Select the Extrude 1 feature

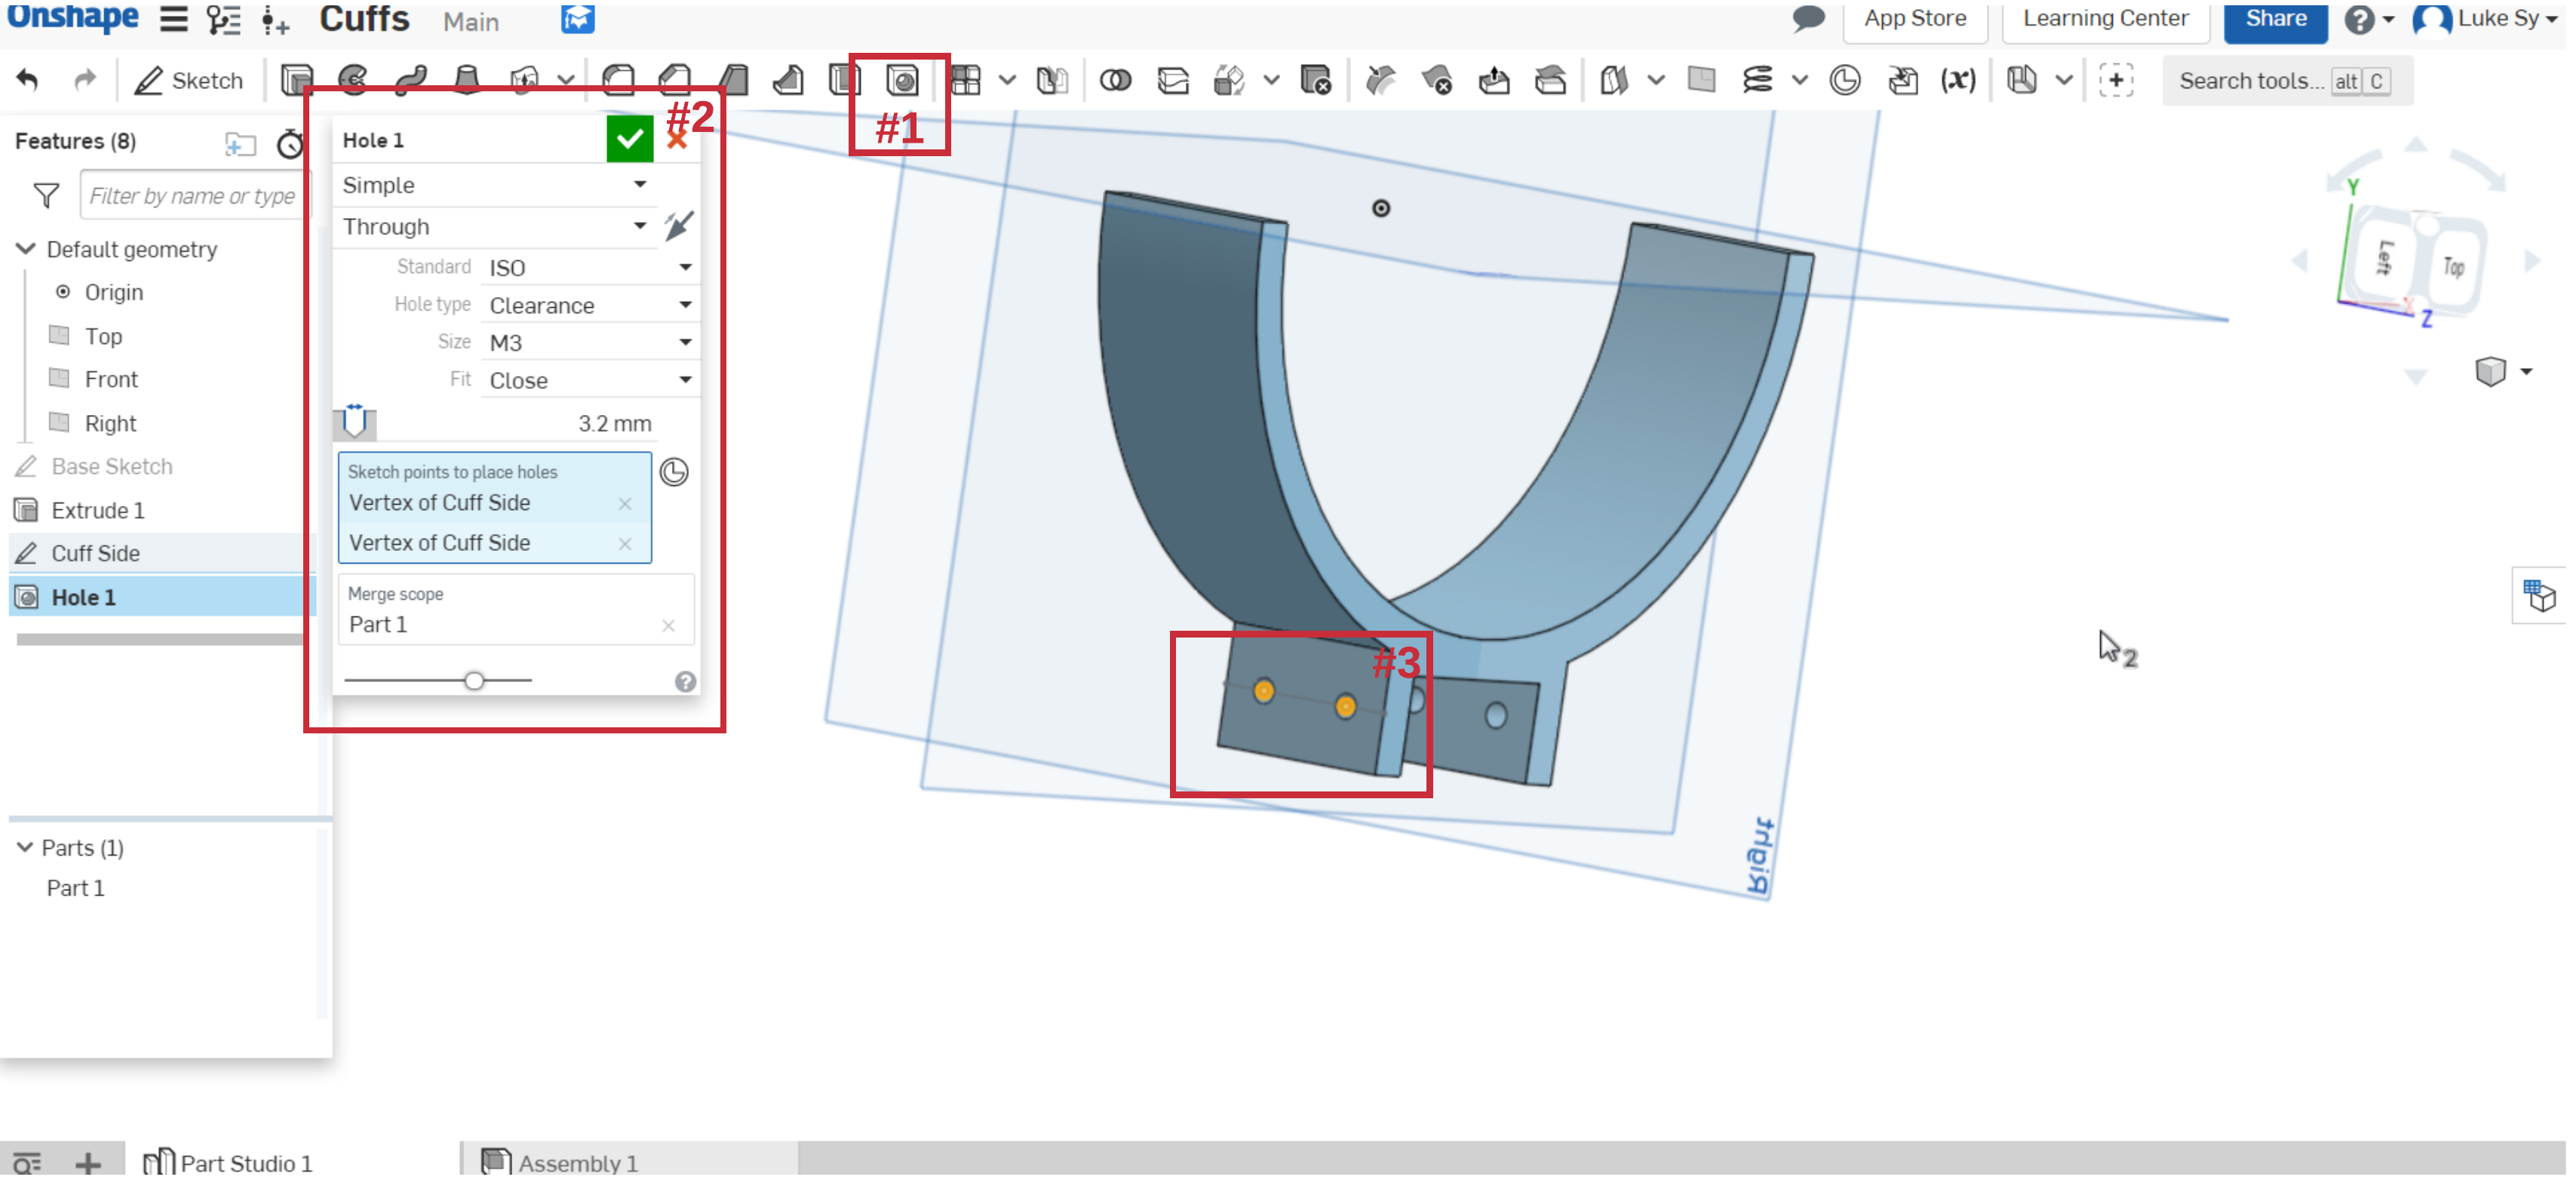(x=98, y=510)
